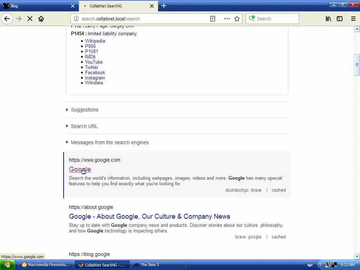Open the Wikidata link
This screenshot has height=270, width=360.
pos(94,83)
